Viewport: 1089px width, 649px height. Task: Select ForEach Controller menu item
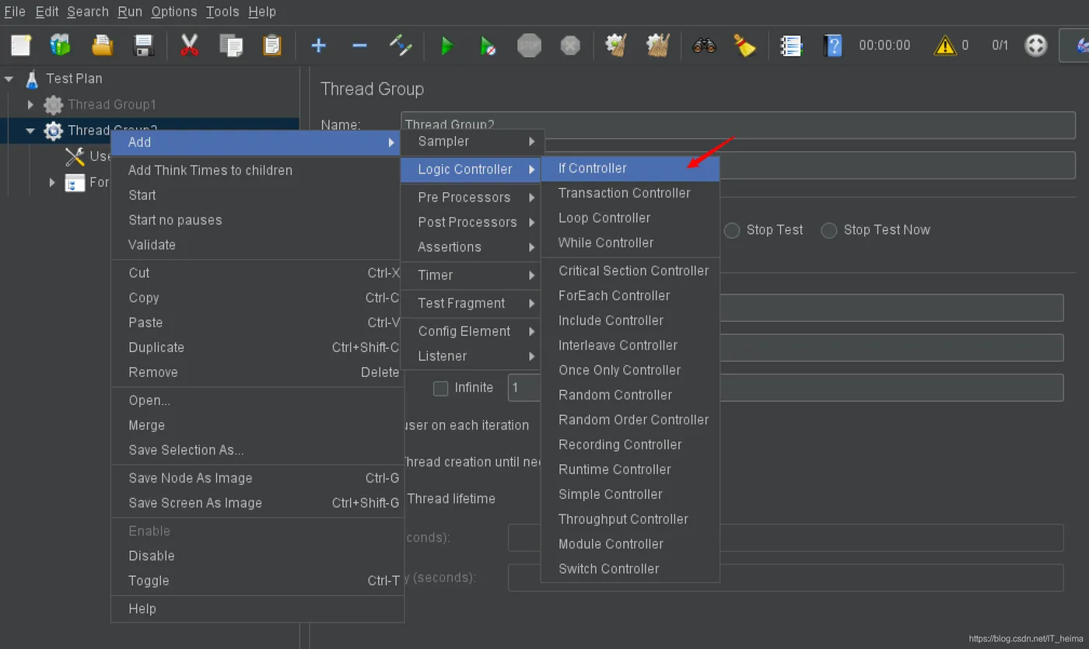630,295
